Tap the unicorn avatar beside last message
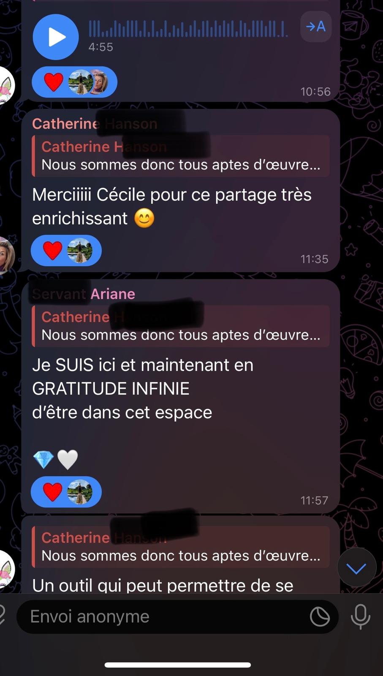Image resolution: width=383 pixels, height=676 pixels. pyautogui.click(x=6, y=569)
